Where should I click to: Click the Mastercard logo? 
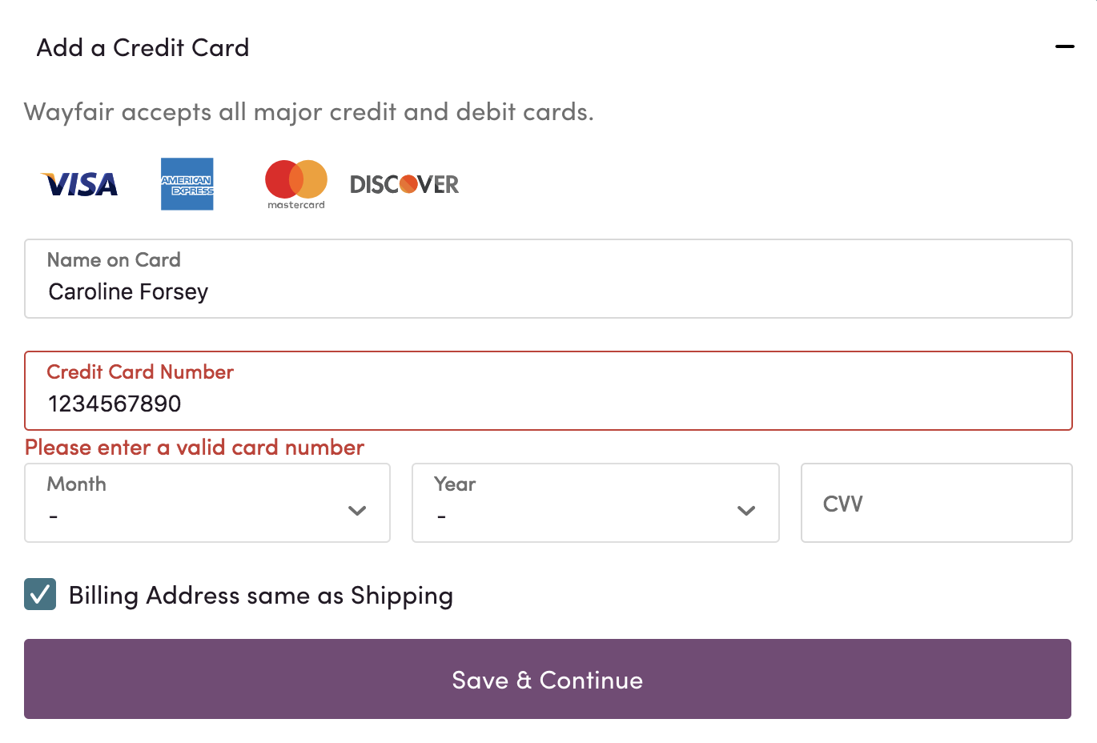(x=296, y=183)
